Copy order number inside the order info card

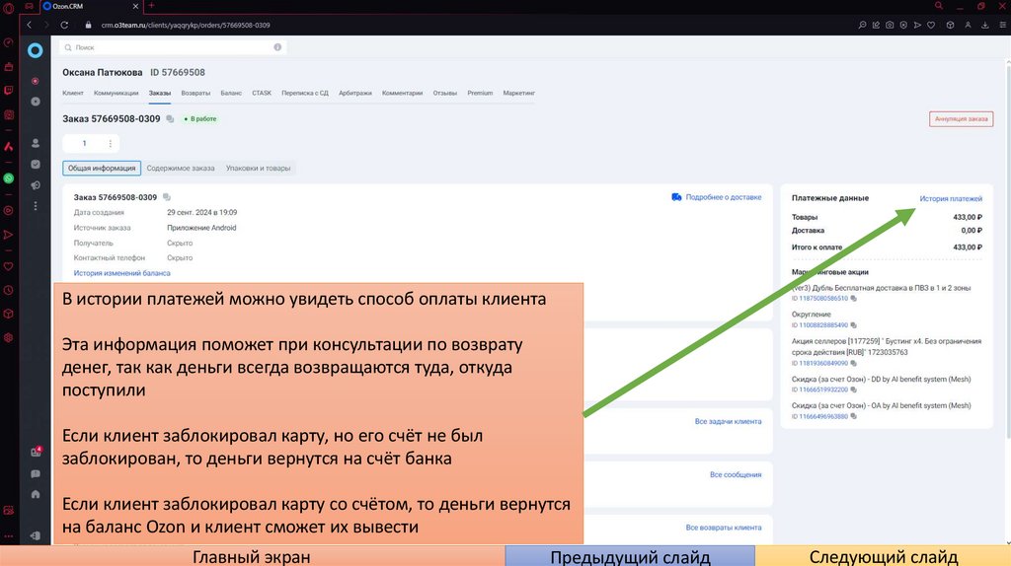point(166,197)
